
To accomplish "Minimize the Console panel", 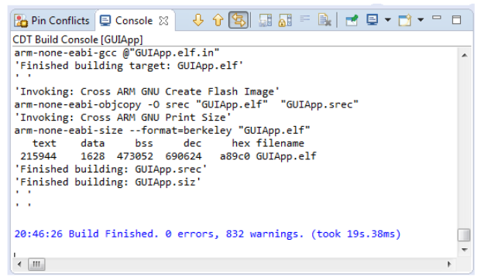I will coord(437,18).
